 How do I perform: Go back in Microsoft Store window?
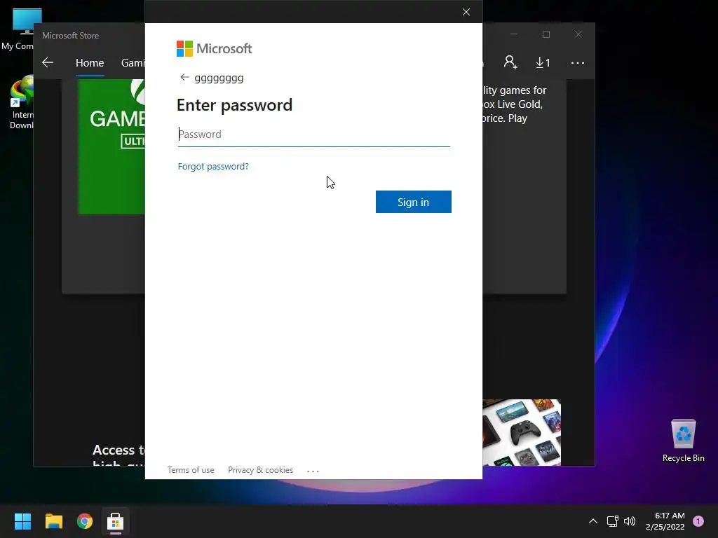[x=48, y=62]
